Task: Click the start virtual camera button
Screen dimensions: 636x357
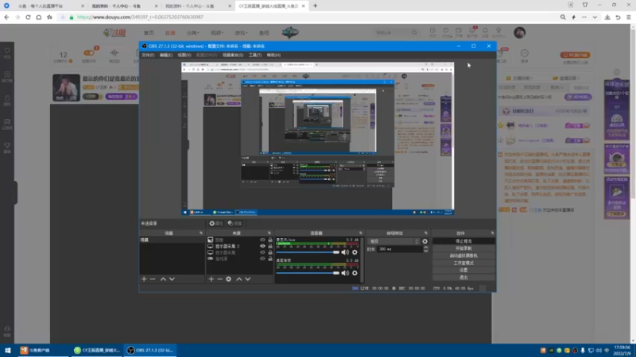Action: click(x=463, y=255)
